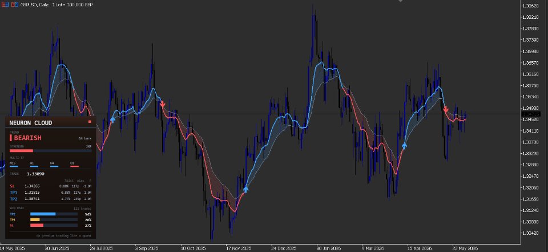Select the H1 timeframe indicator
This screenshot has height=252, width=548.
click(x=34, y=165)
